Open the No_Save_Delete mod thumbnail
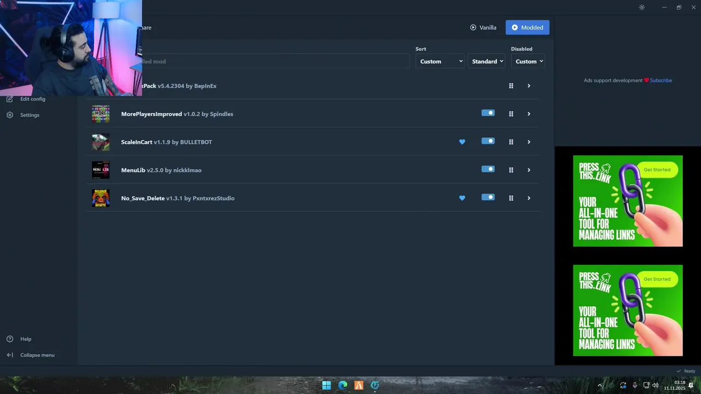The width and height of the screenshot is (701, 394). pyautogui.click(x=101, y=198)
